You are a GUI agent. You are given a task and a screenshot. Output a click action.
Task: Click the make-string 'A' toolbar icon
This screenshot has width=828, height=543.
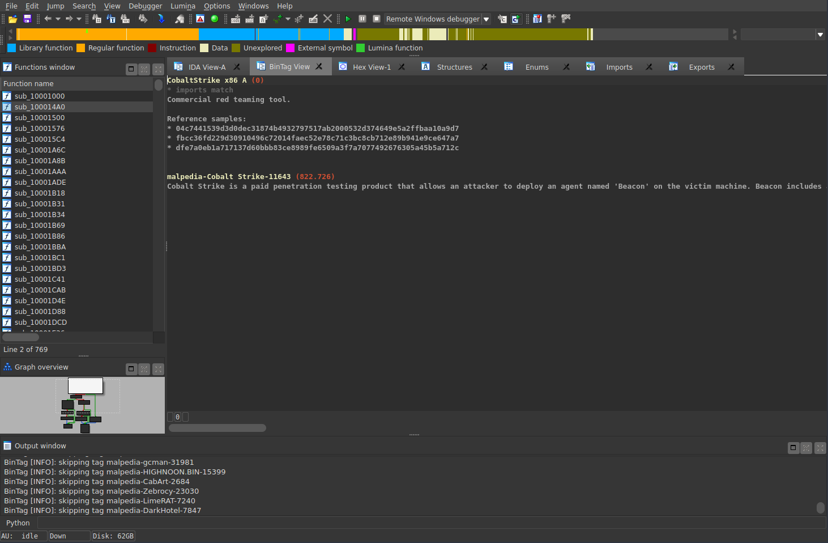coord(263,19)
